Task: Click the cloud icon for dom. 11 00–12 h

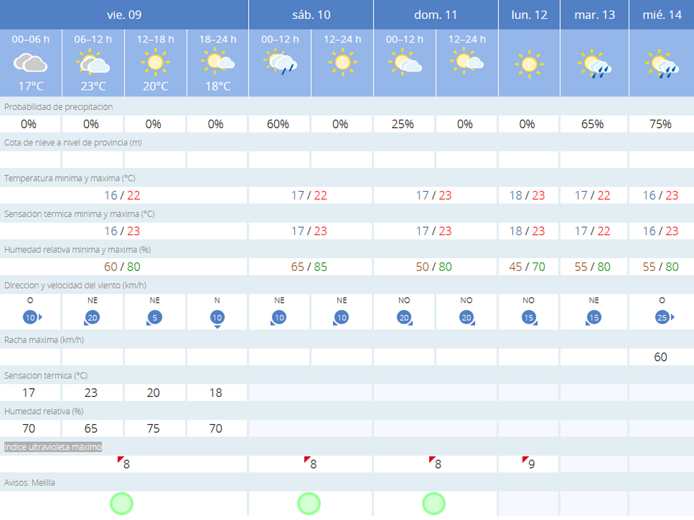Action: (405, 62)
